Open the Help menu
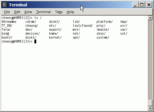The height and width of the screenshot is (112, 154). pyautogui.click(x=70, y=12)
